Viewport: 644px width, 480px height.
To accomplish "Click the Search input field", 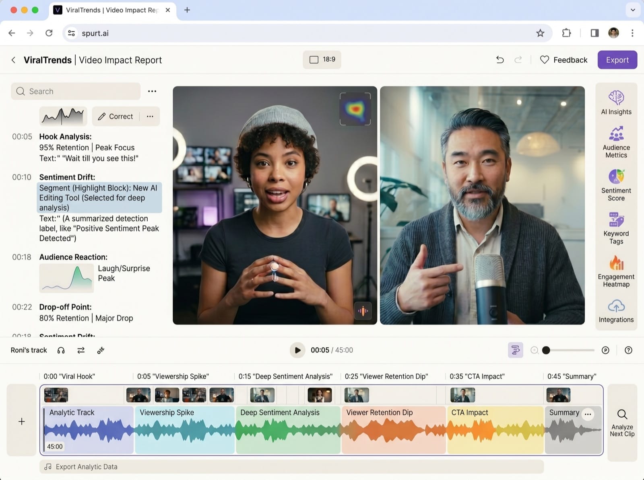I will point(76,91).
